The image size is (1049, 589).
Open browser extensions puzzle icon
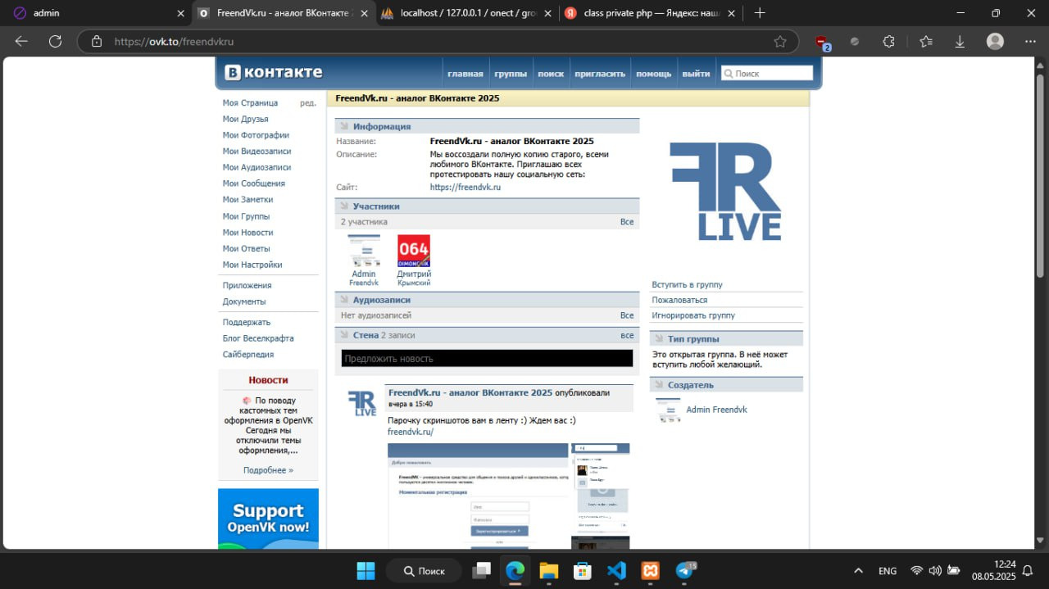(x=888, y=41)
